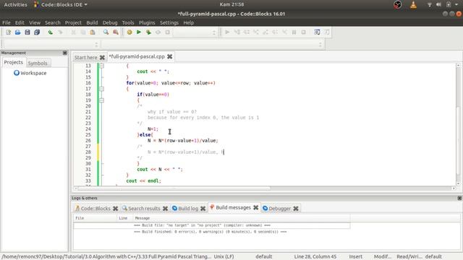Click the Abort build icon

point(167,32)
